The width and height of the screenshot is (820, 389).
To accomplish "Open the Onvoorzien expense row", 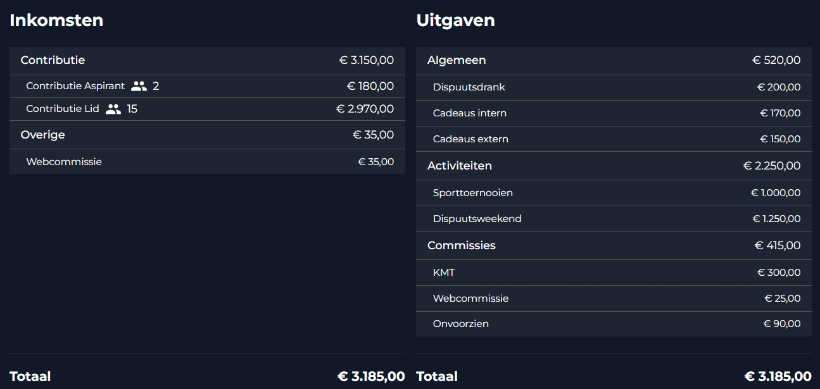I will (x=614, y=324).
